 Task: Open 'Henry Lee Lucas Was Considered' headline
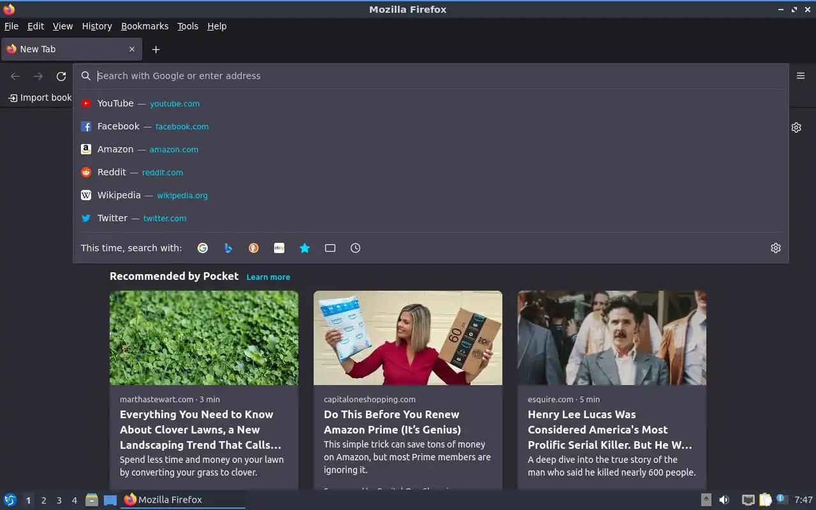click(610, 430)
